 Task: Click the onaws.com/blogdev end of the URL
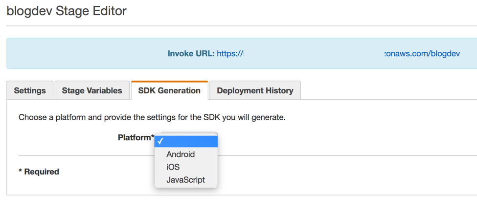click(422, 54)
